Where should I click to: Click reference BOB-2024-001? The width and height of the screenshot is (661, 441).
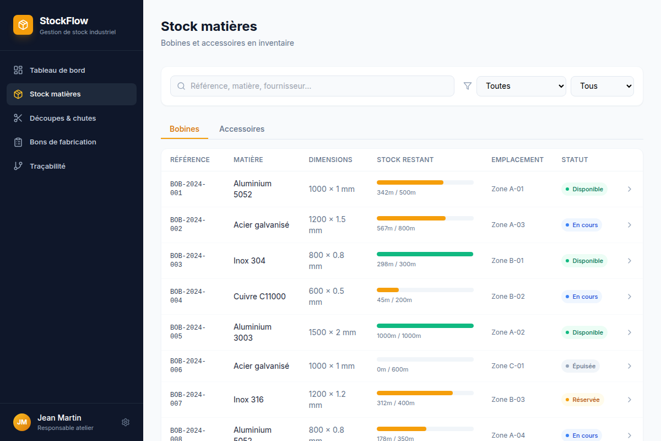tap(188, 189)
